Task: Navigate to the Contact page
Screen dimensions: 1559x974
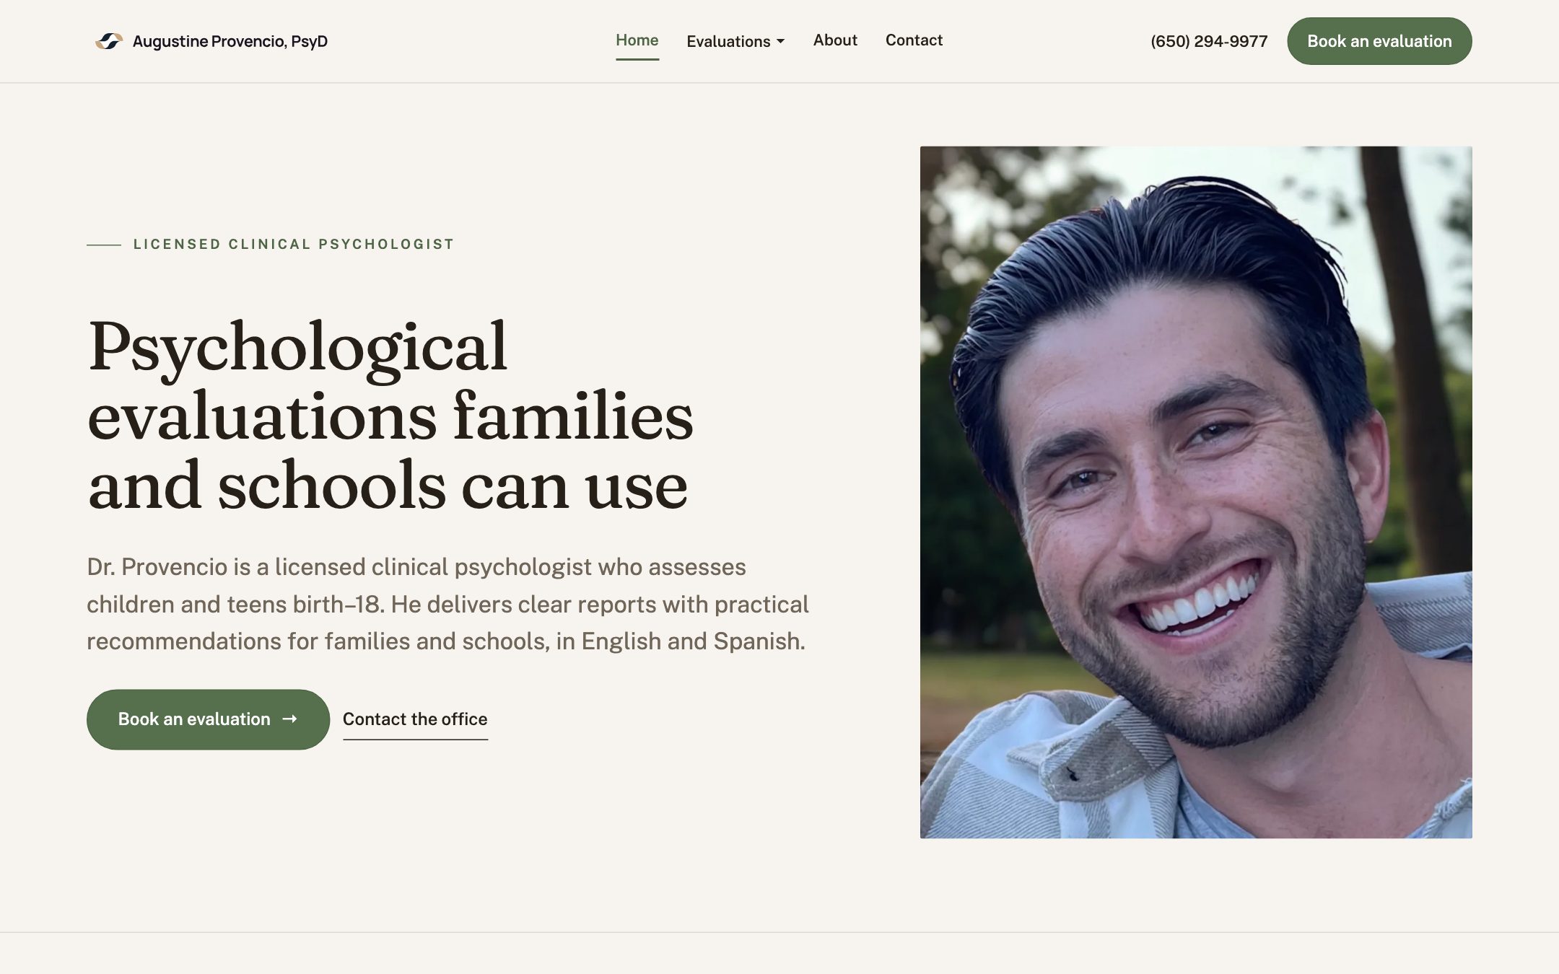Action: (x=914, y=40)
